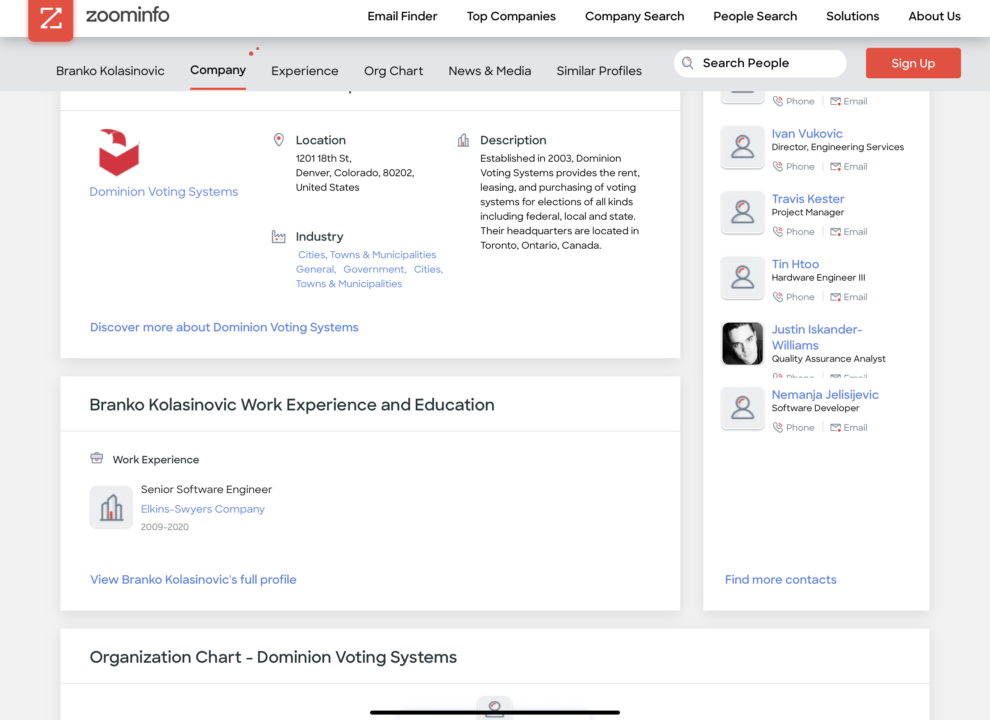
Task: Click Phone icon under Nemanja Jelisijevic
Action: tap(777, 427)
